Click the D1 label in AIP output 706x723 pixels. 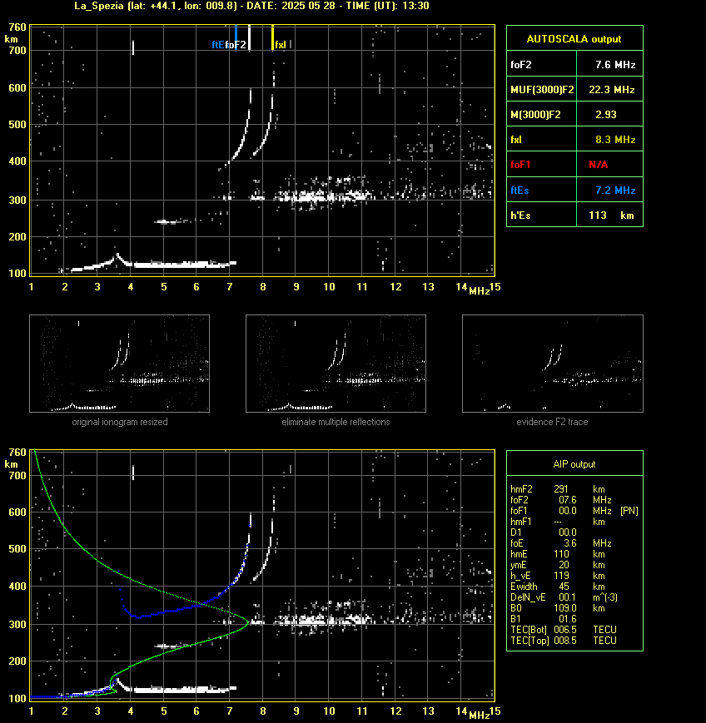516,532
